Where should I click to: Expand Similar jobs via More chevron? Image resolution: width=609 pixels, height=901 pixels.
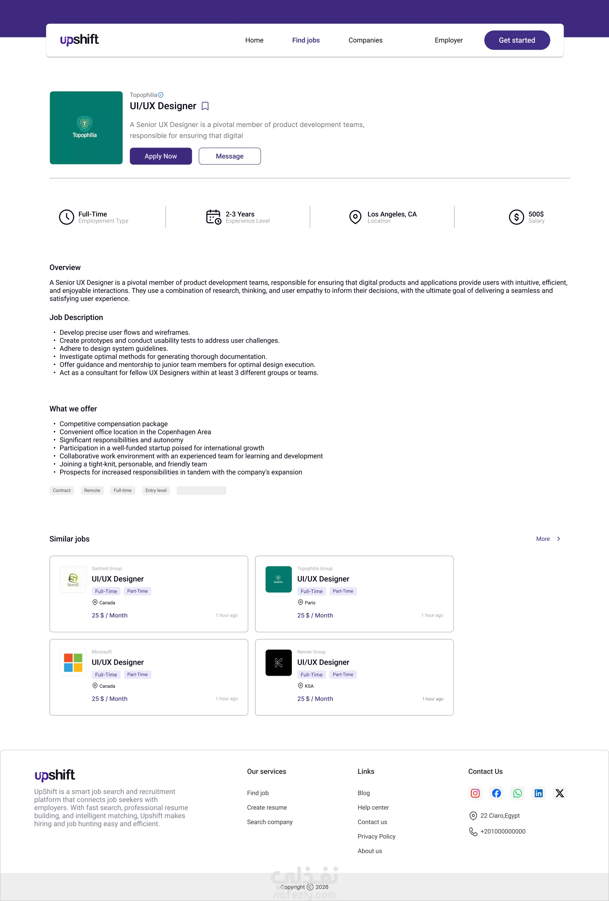coord(558,539)
